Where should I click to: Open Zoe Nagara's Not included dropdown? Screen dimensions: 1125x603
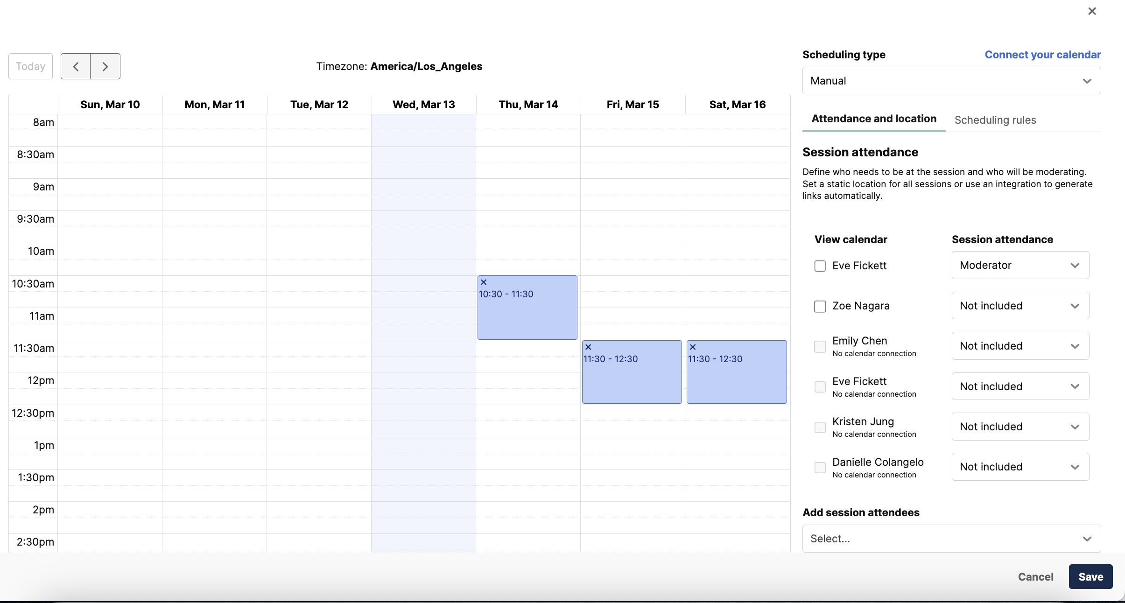1020,306
